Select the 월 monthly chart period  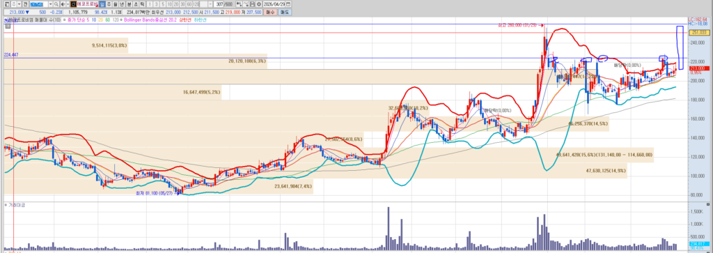tap(115, 4)
